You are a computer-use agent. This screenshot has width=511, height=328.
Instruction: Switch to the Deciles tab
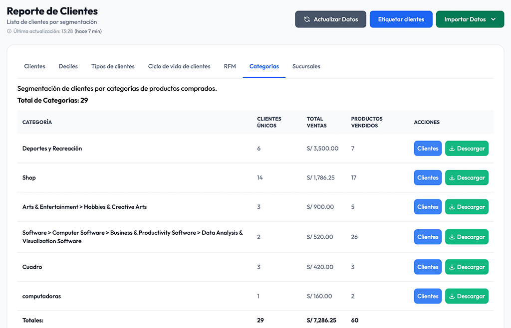(x=68, y=66)
